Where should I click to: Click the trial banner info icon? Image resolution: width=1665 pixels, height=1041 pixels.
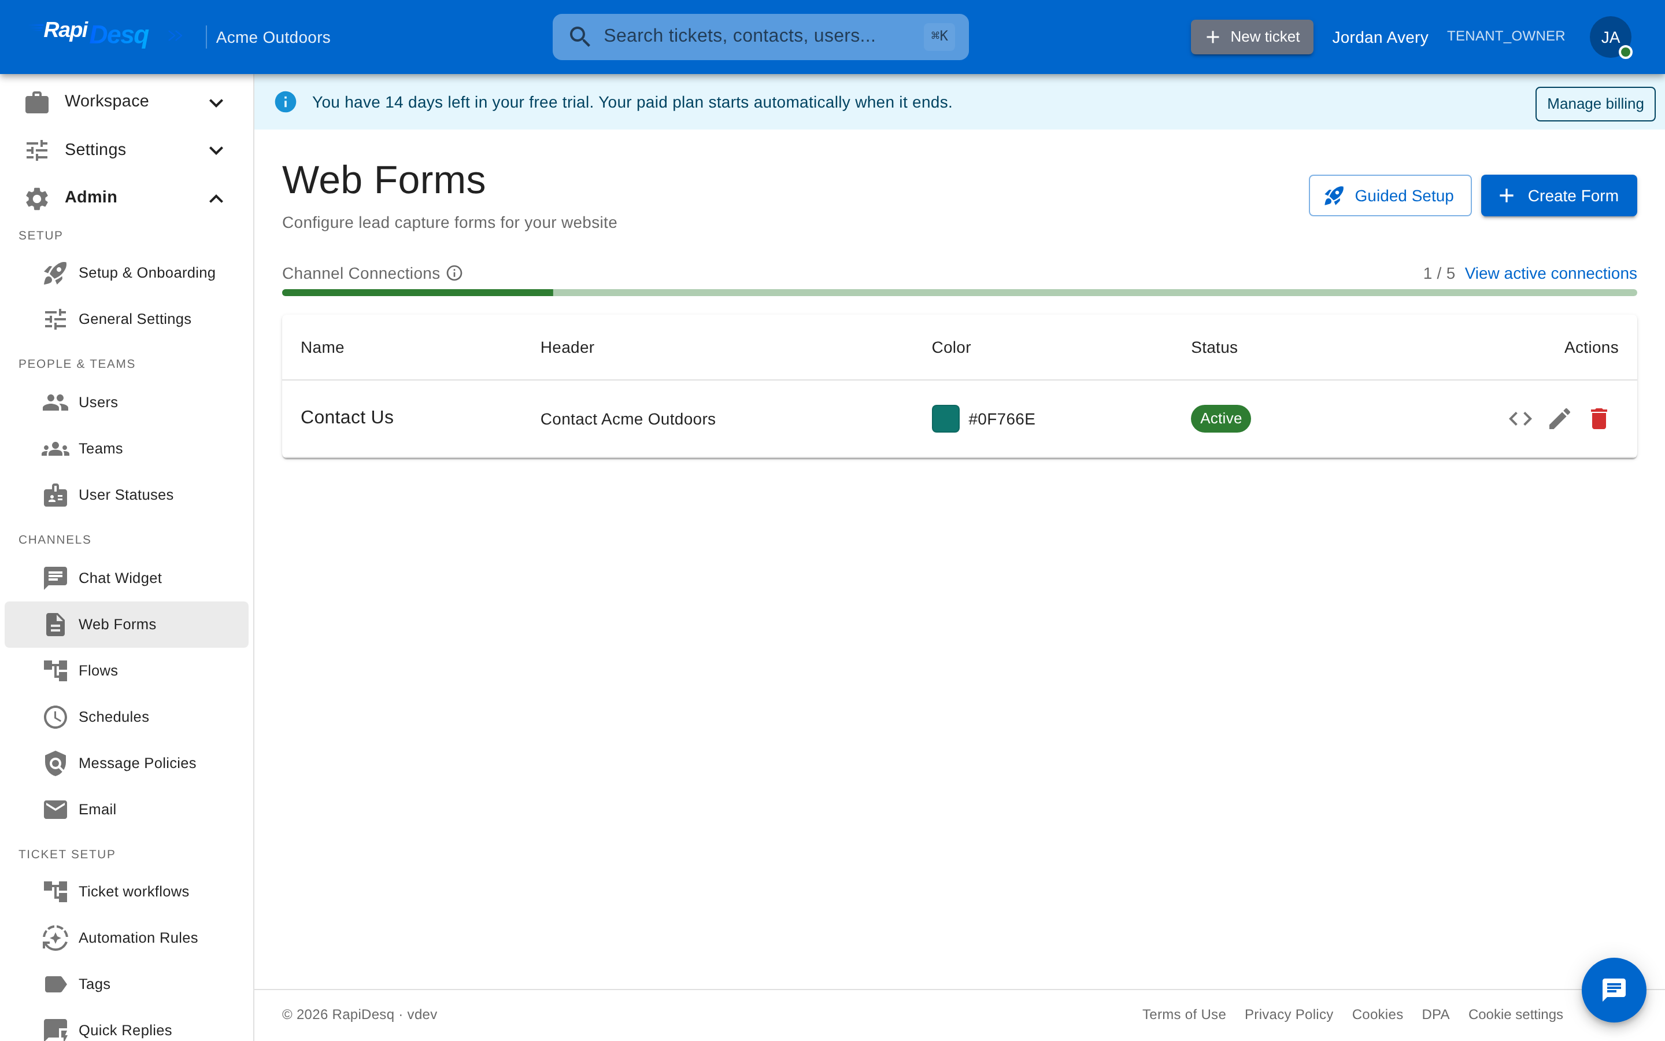286,102
